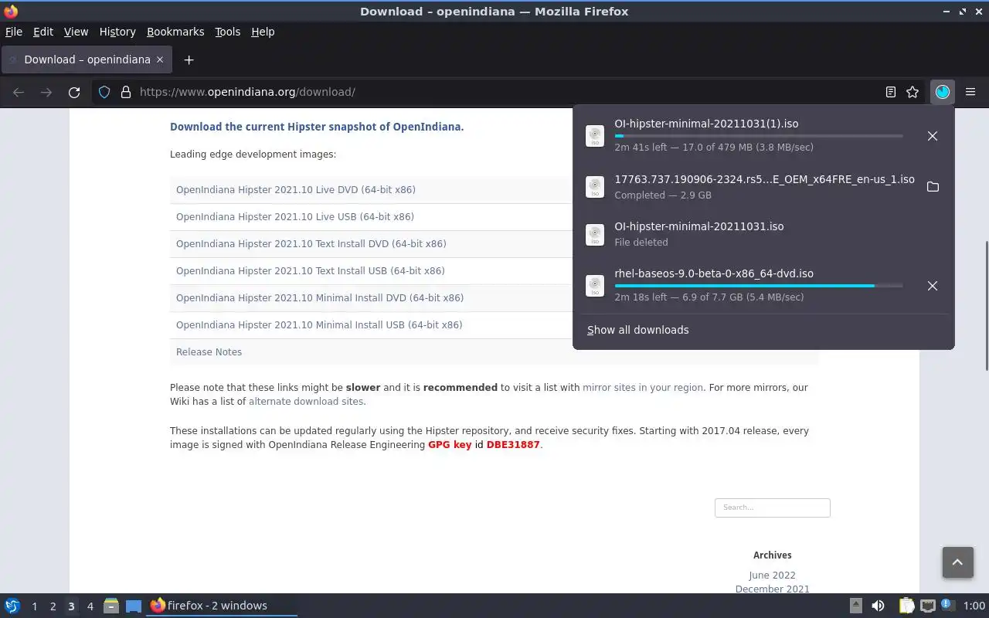Open the notification alert tray icon
This screenshot has width=989, height=618.
coord(948,606)
